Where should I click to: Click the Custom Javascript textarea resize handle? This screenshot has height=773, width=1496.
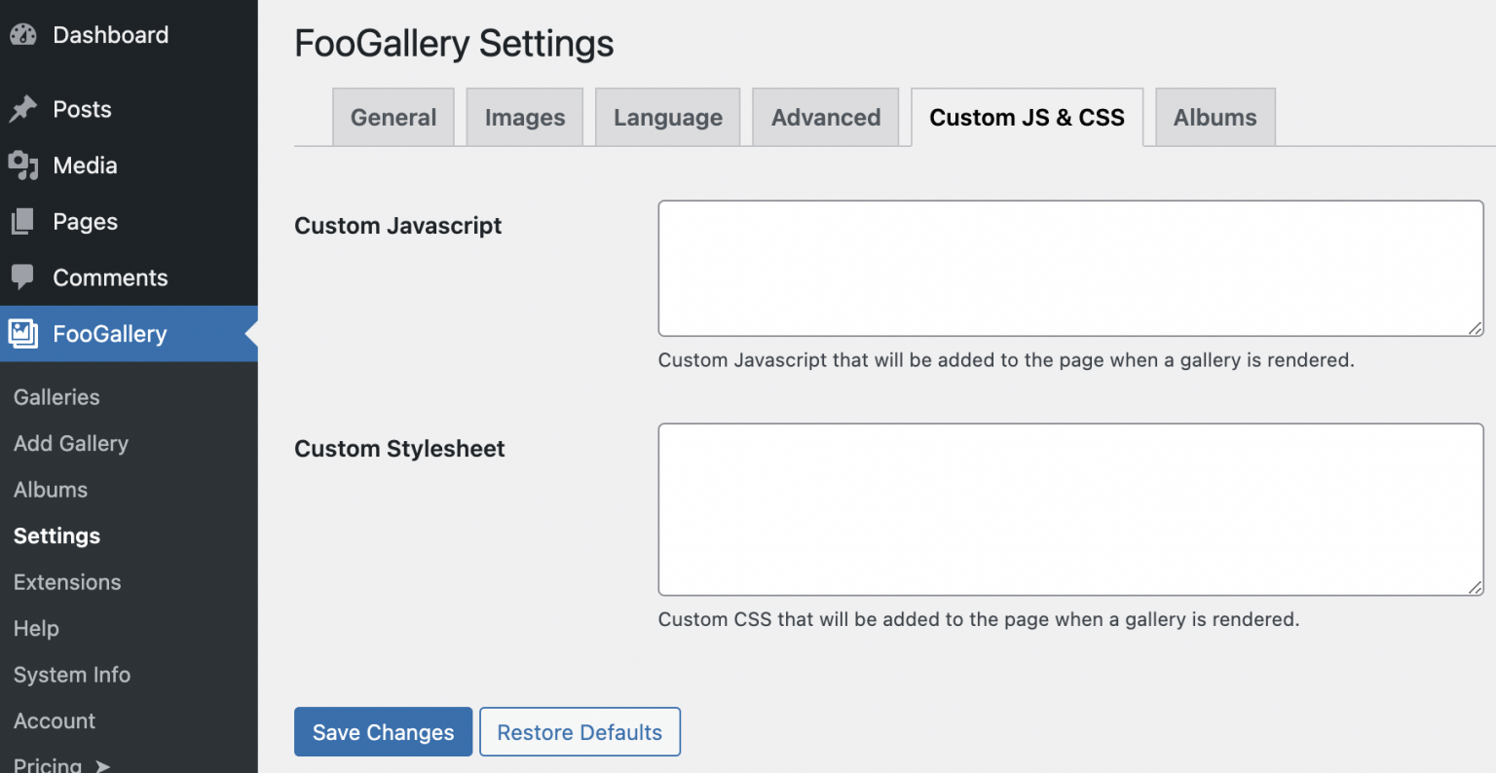[1476, 329]
